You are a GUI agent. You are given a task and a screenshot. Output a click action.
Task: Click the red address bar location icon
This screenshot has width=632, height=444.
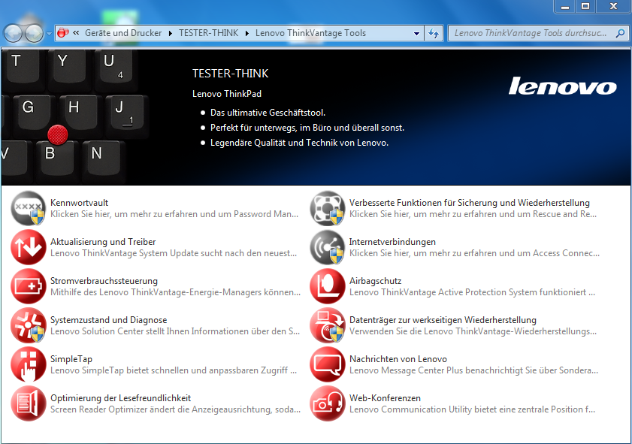(62, 32)
